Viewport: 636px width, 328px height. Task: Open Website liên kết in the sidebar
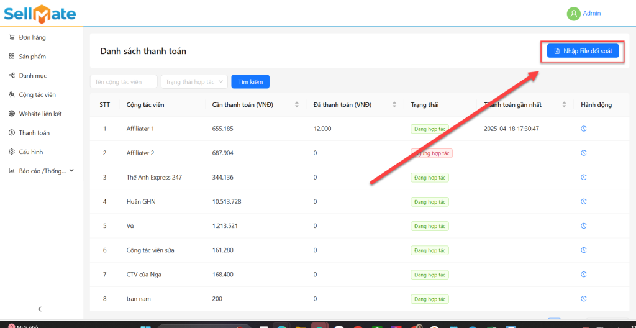pos(40,114)
